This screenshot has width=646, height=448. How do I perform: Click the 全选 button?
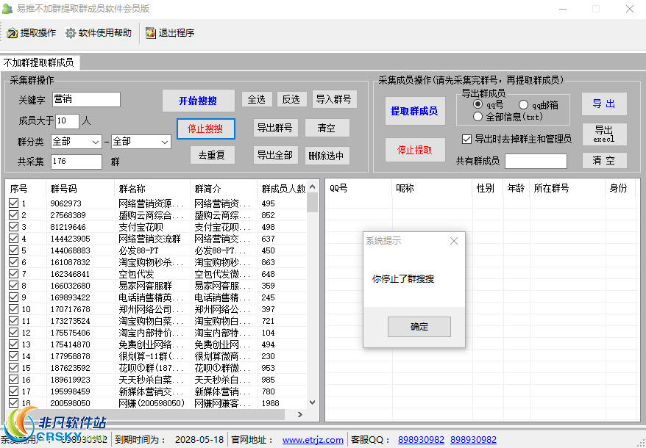click(257, 99)
